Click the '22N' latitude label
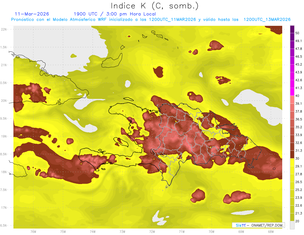 (4, 29)
